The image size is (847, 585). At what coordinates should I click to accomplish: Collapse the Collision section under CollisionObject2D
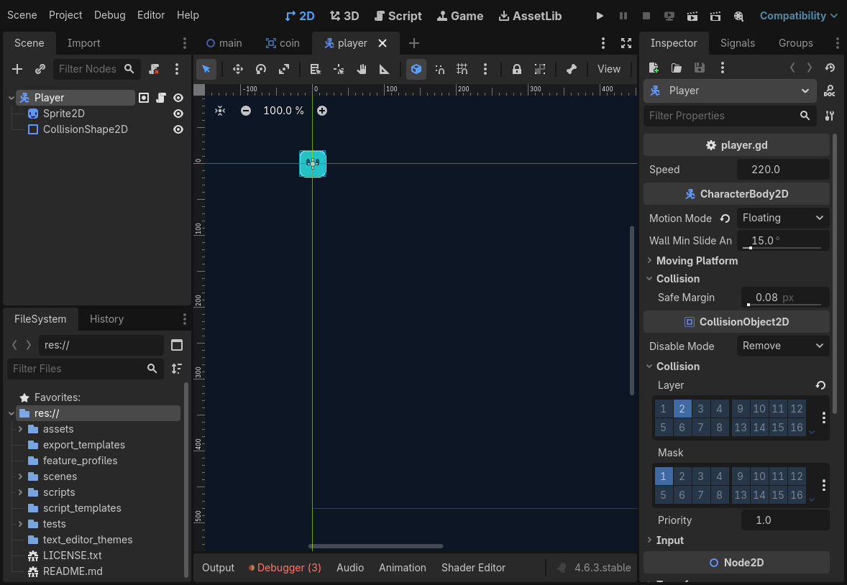click(x=678, y=367)
